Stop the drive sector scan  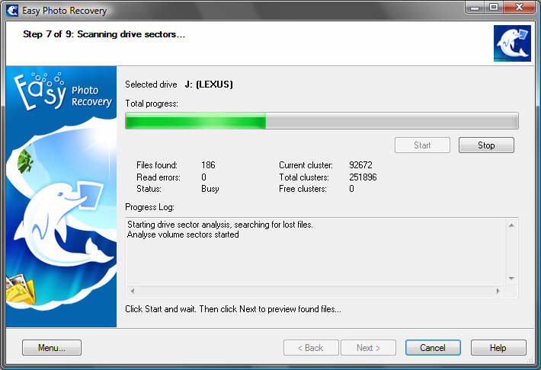point(486,145)
